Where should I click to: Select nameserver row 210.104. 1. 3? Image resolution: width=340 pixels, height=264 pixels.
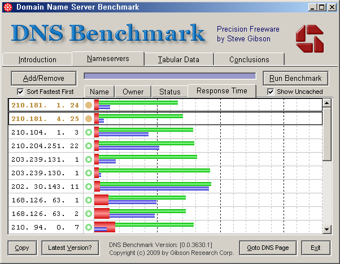pyautogui.click(x=165, y=132)
